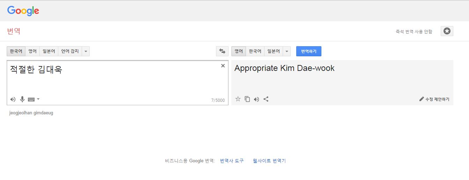The height and width of the screenshot is (180, 469).
Task: Expand the source language dropdown arrow
Action: click(86, 51)
